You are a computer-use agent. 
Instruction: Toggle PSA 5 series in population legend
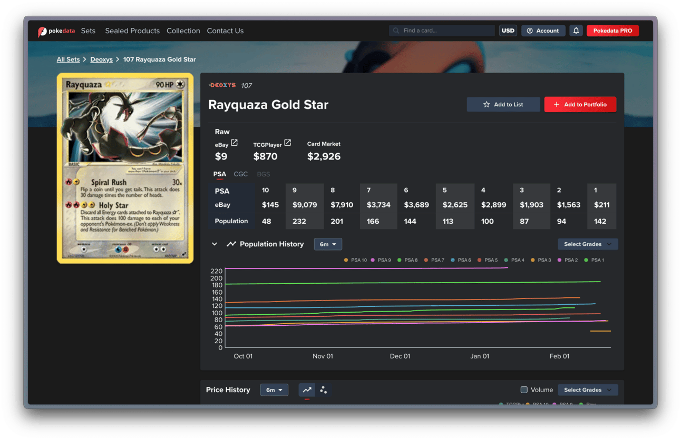coord(488,260)
